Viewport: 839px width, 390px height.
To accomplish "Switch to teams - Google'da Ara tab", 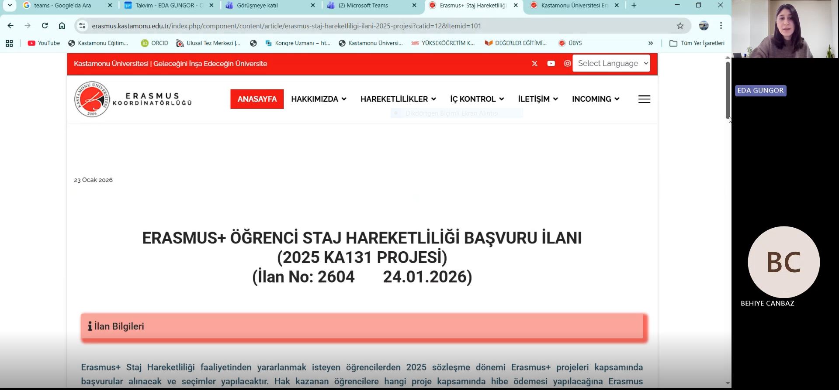I will (x=62, y=5).
